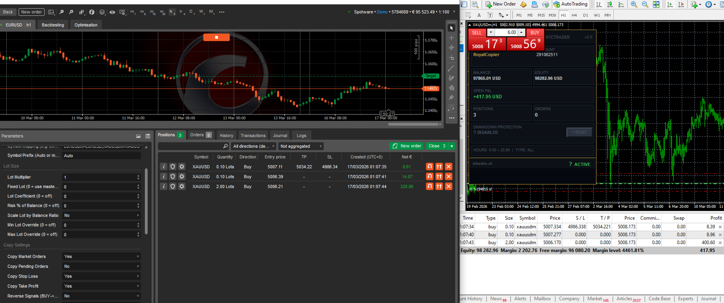
Task: Click the more options ellipsis after timeframes
Action: point(222,12)
